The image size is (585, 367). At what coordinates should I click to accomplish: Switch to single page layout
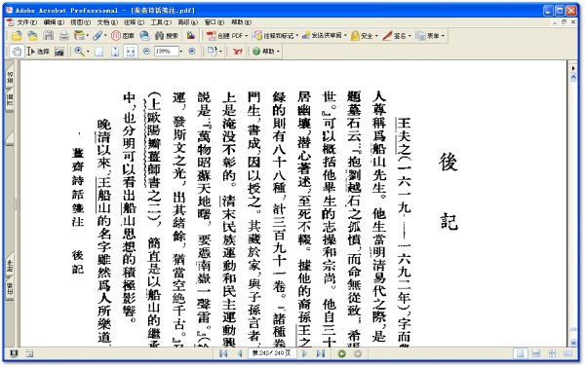click(520, 353)
